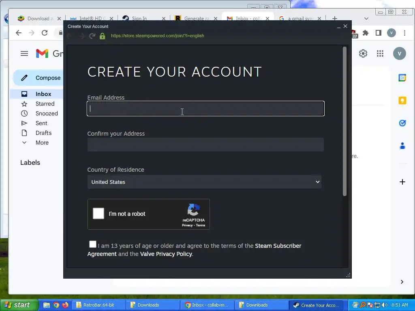
Task: Click the Compose button in Gmail
Action: pos(39,78)
